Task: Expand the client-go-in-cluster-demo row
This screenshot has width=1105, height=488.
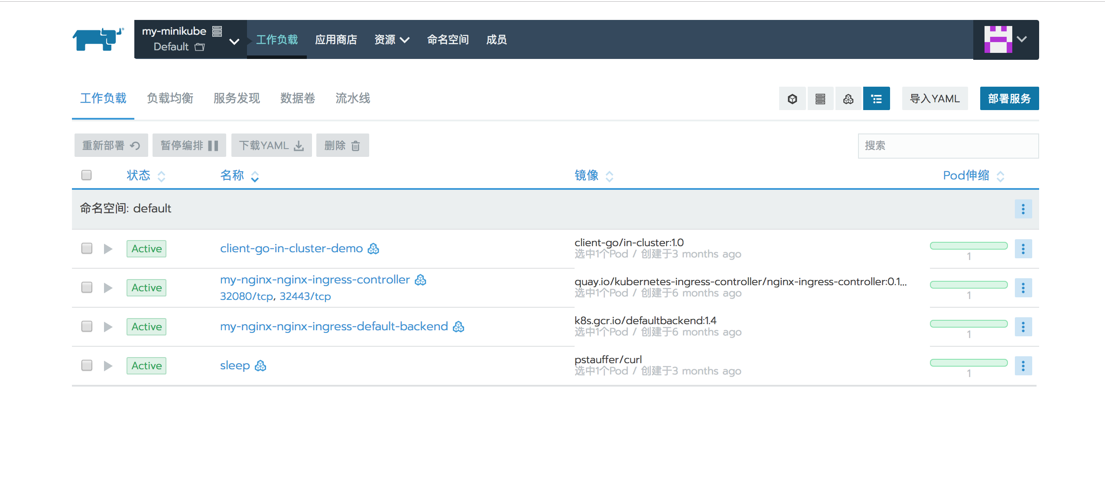Action: point(108,249)
